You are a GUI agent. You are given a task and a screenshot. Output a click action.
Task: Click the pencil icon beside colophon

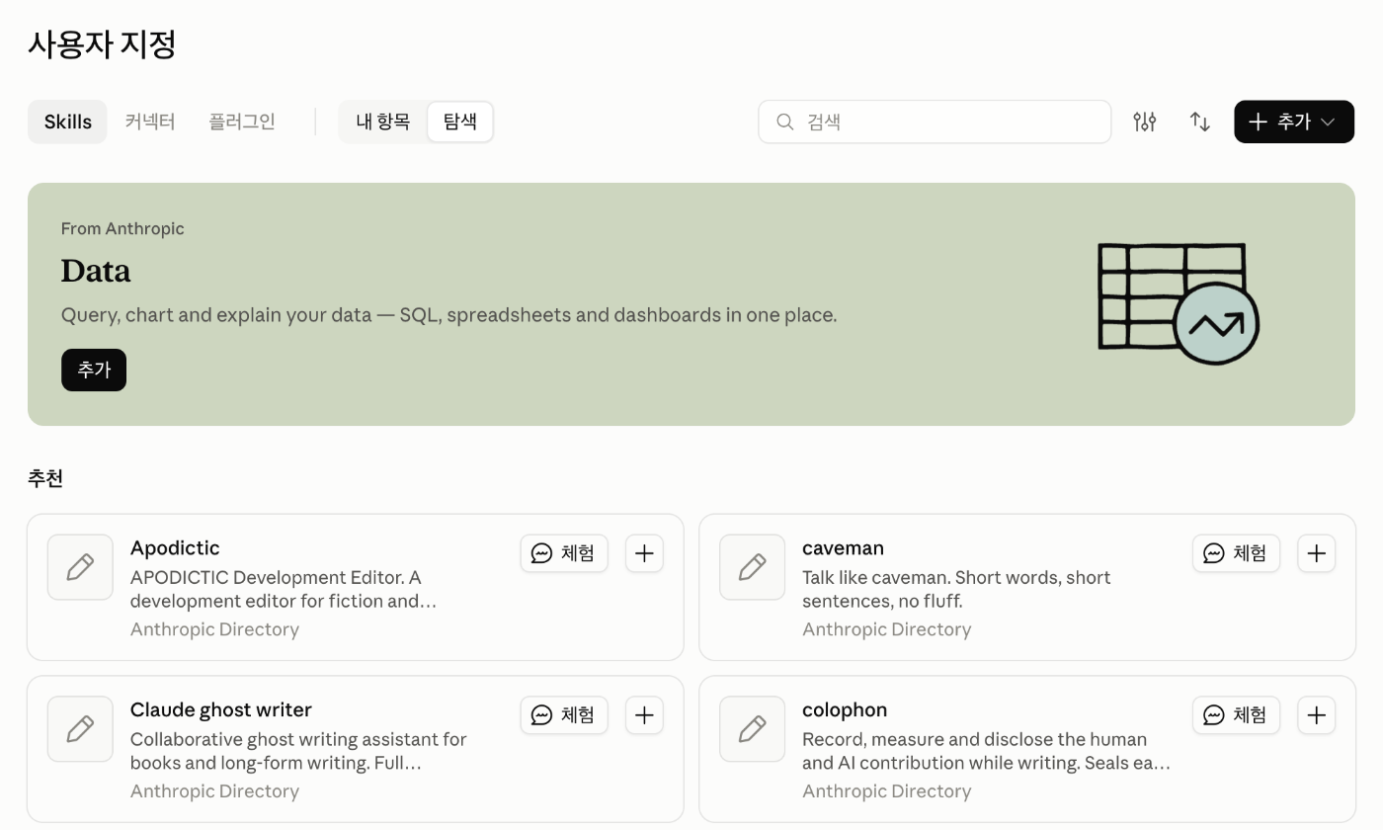tap(752, 729)
